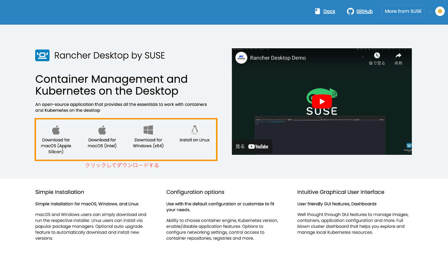Click the Apple icon for Intel download
Screen dimensions: 448x254
pyautogui.click(x=102, y=130)
